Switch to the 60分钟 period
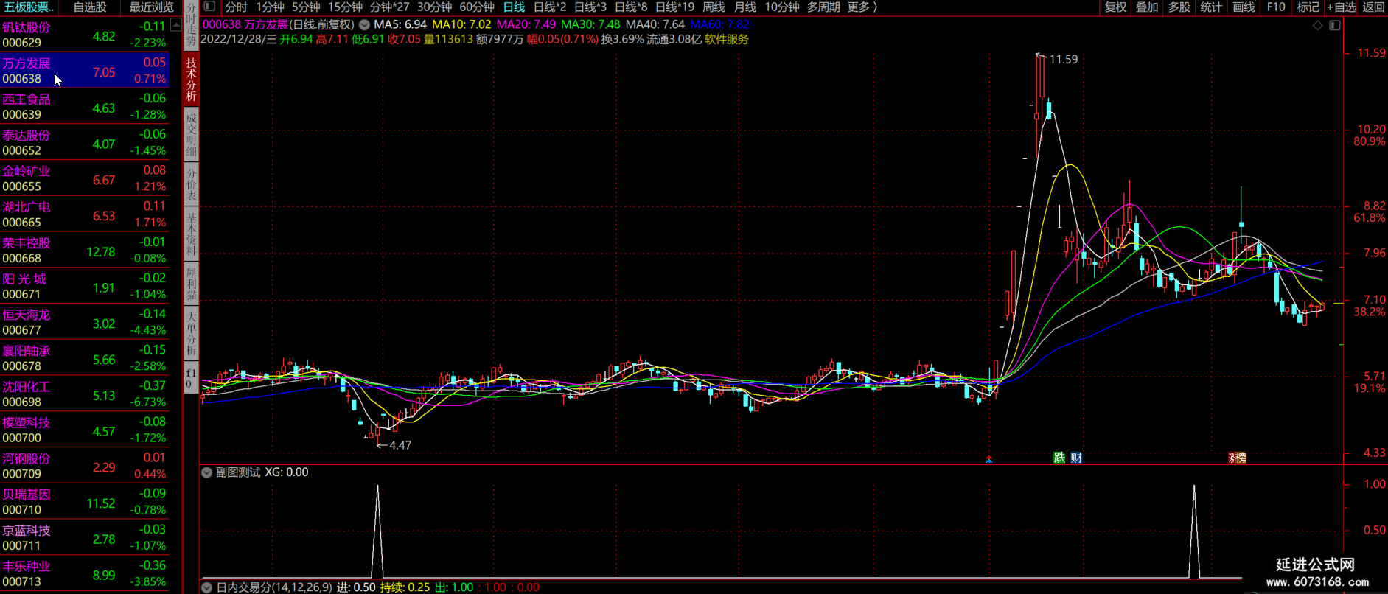The width and height of the screenshot is (1388, 594). pos(477,7)
